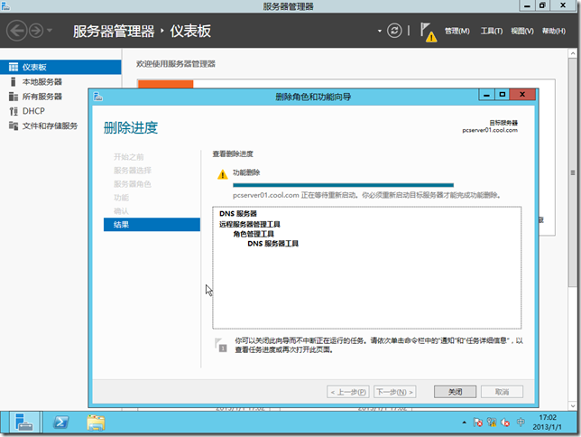The width and height of the screenshot is (581, 437).
Task: Click DNS 服务器工具 in the results list
Action: [x=273, y=244]
